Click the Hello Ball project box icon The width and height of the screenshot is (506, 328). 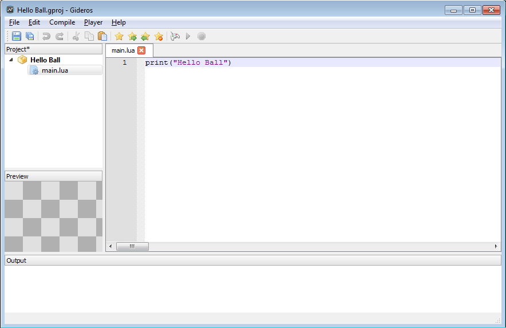22,60
